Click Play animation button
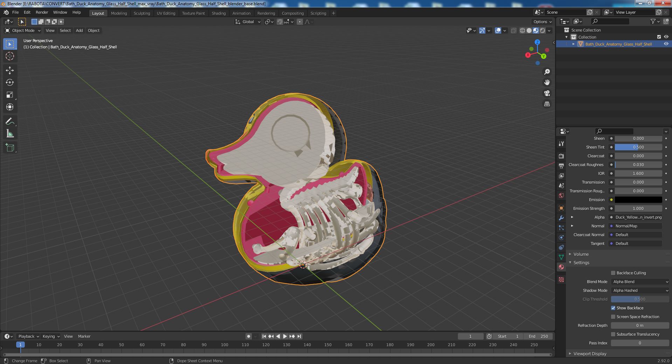 point(285,336)
